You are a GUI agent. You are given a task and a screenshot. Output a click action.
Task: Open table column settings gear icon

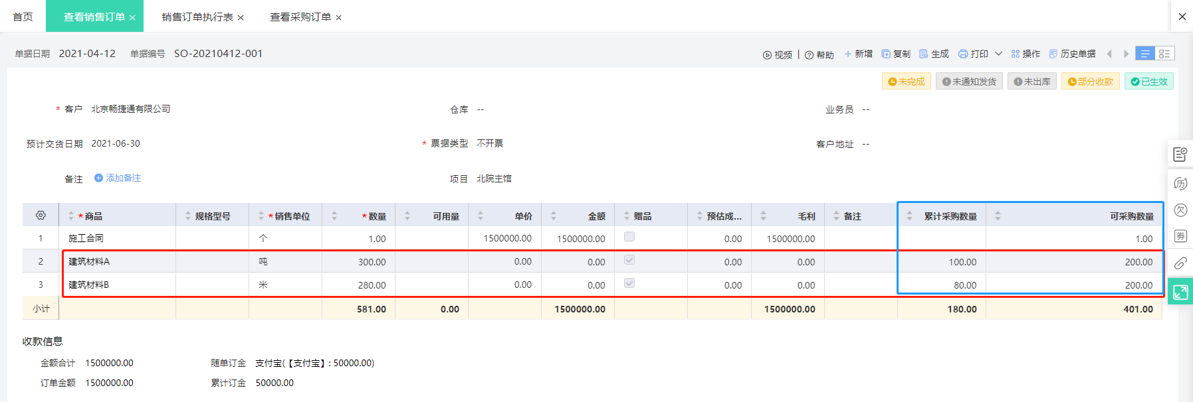[41, 216]
